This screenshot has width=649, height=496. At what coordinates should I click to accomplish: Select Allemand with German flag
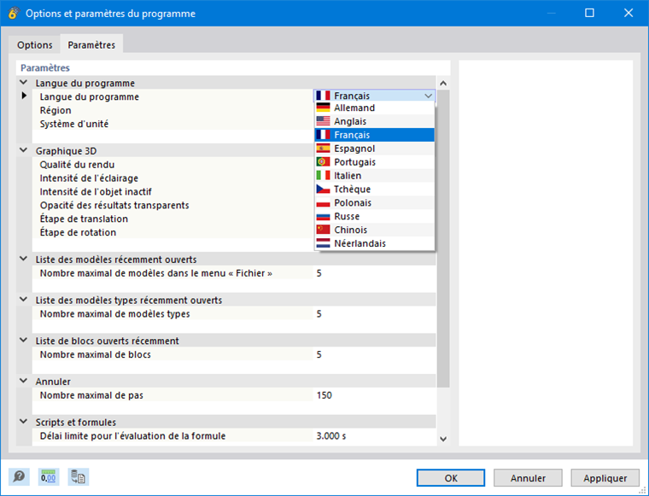pyautogui.click(x=375, y=108)
